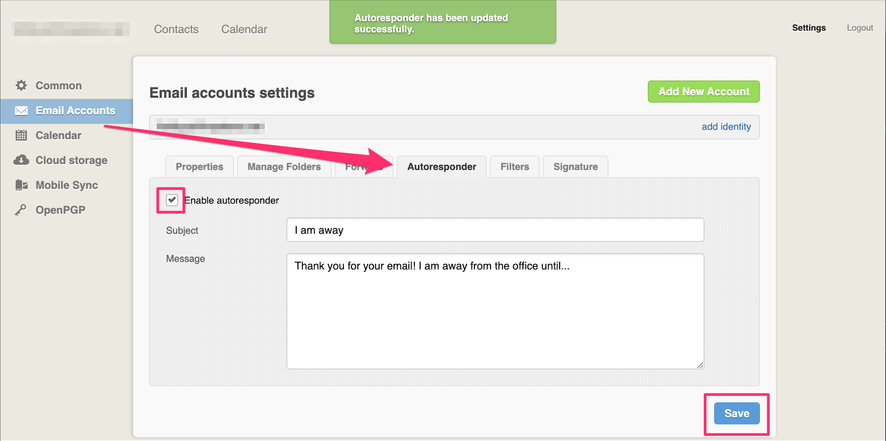
Task: Switch to the Manage Folders tab
Action: [x=284, y=167]
